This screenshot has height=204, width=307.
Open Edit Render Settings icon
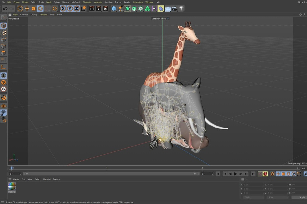[105, 8]
